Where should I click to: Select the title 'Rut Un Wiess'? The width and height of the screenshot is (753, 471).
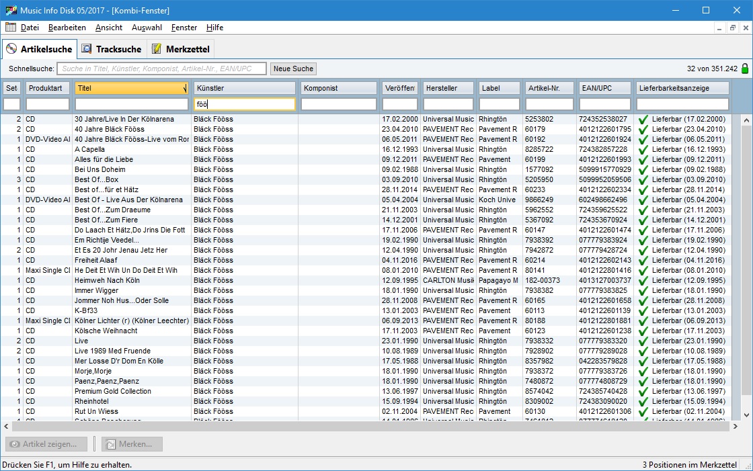coord(96,411)
